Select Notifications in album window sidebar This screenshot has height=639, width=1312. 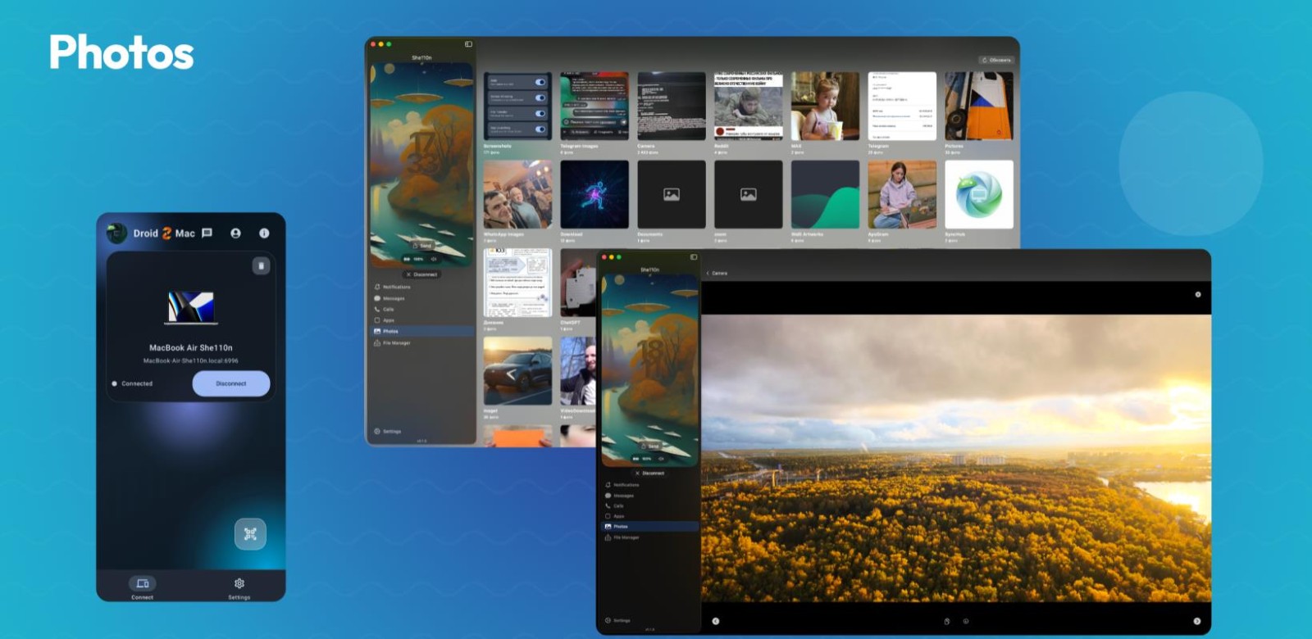click(395, 287)
